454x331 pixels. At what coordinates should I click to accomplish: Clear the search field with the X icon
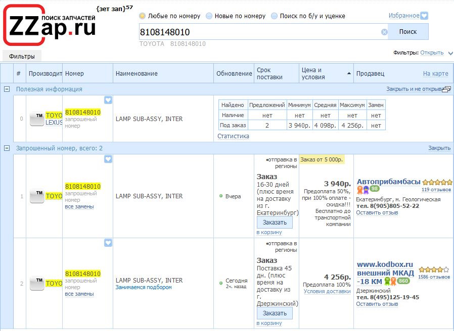pos(384,32)
